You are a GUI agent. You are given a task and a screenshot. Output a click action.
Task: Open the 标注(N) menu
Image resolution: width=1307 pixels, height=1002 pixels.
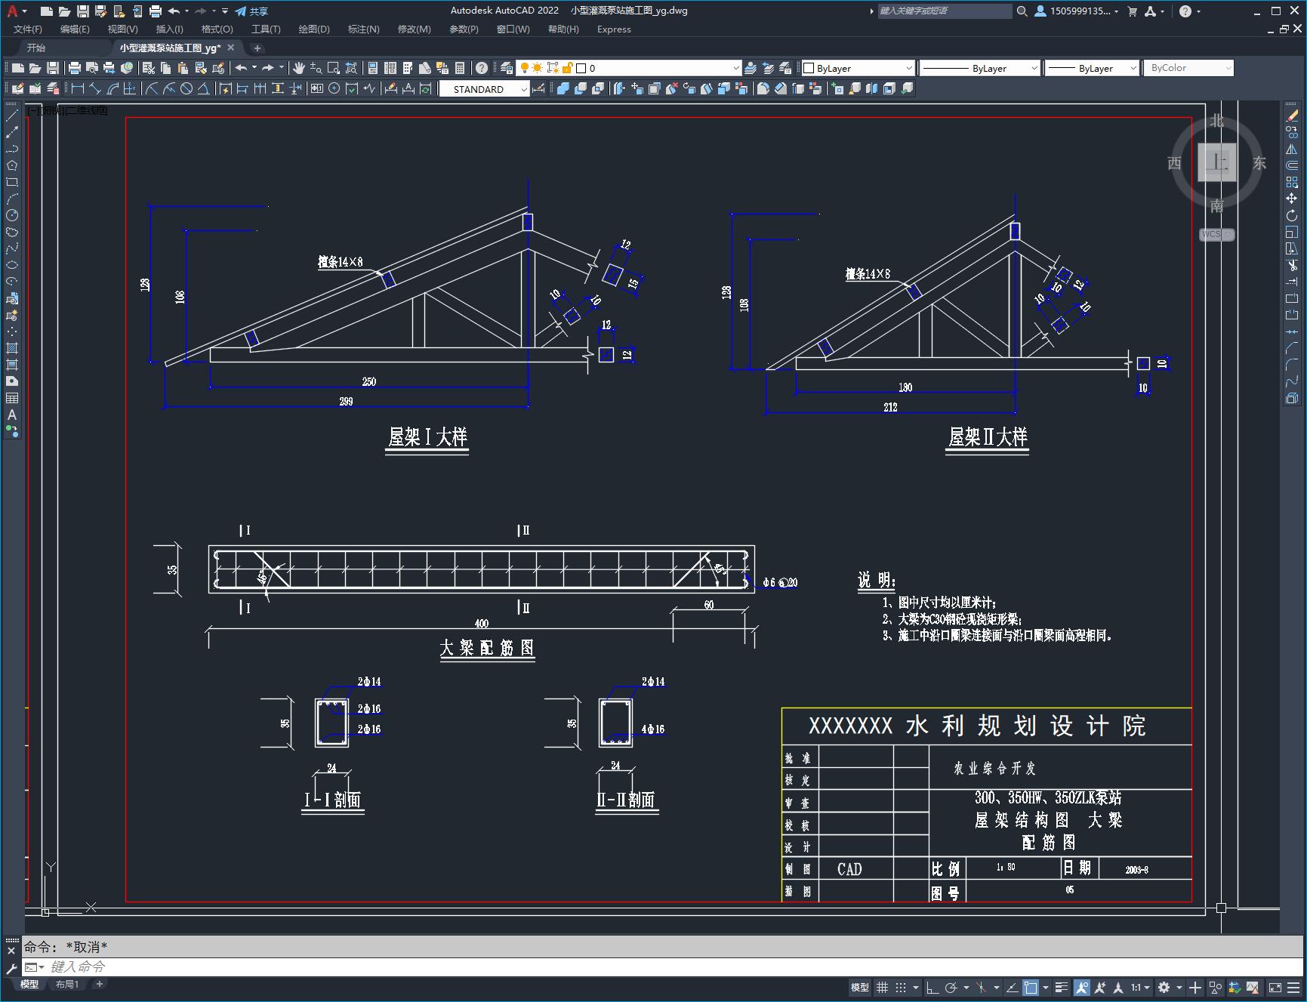[363, 29]
